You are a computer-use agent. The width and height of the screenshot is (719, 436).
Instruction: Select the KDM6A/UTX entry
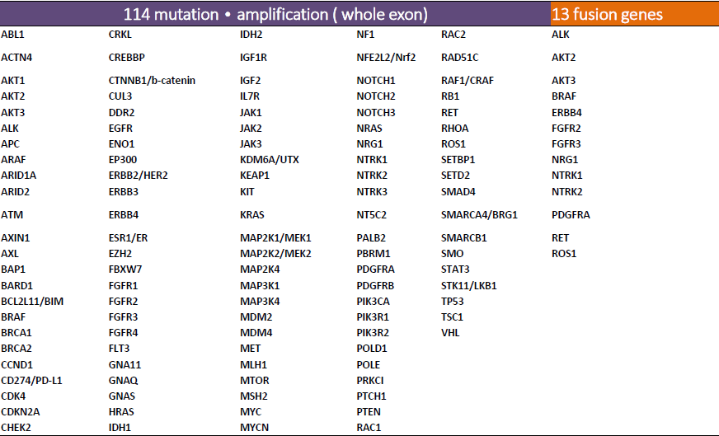pos(269,160)
